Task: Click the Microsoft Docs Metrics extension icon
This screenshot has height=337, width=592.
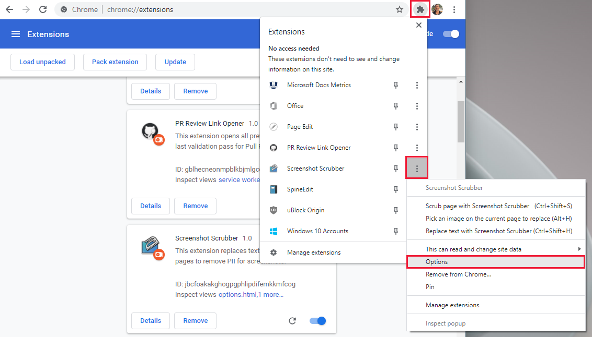Action: pyautogui.click(x=274, y=85)
